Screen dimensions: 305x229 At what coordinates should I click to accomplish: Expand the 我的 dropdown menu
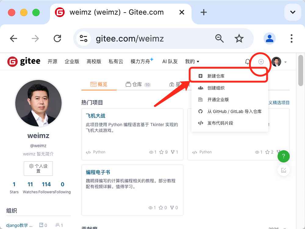pyautogui.click(x=192, y=62)
